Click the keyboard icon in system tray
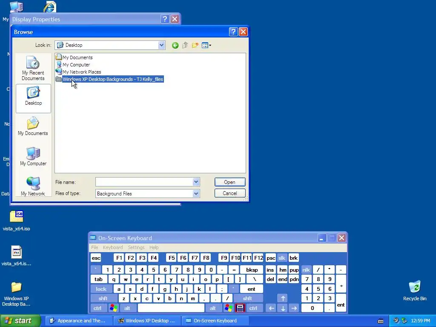This screenshot has width=436, height=327. [x=381, y=321]
